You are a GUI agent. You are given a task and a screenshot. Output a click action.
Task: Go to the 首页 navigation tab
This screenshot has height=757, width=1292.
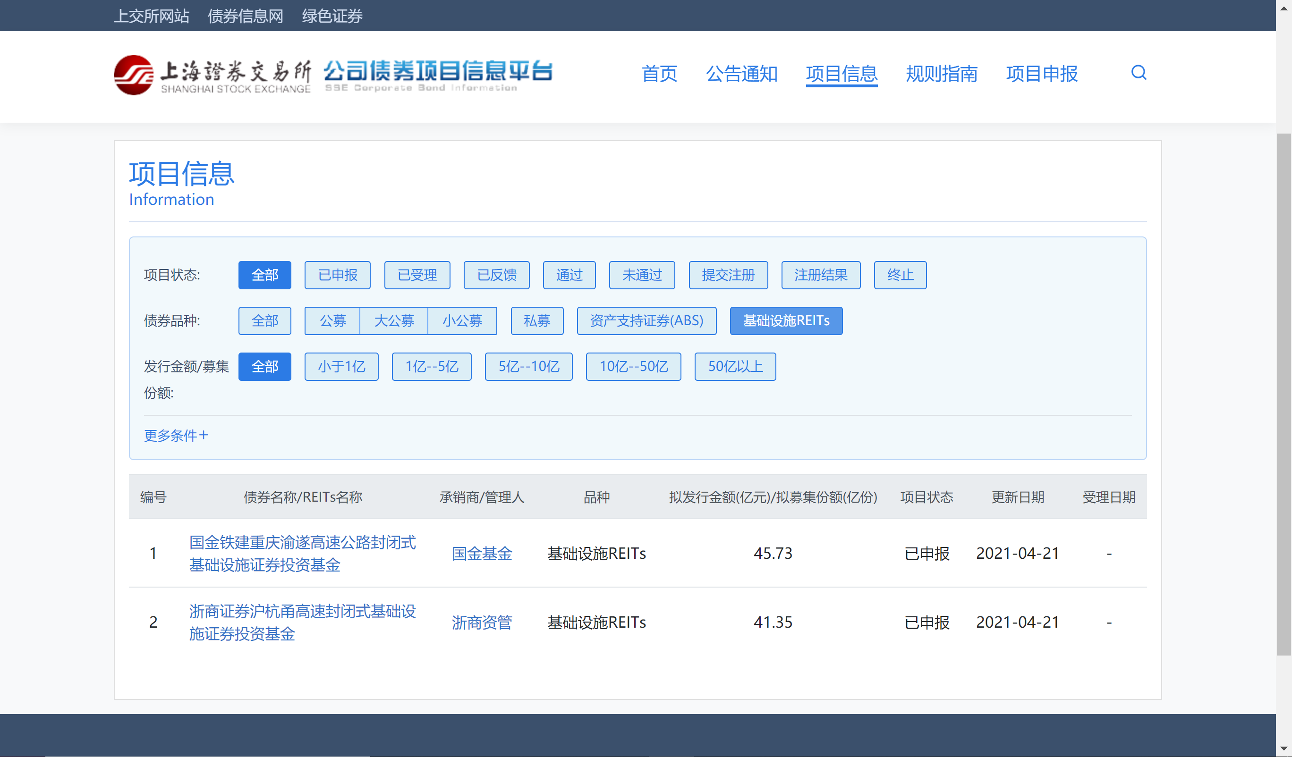coord(659,74)
